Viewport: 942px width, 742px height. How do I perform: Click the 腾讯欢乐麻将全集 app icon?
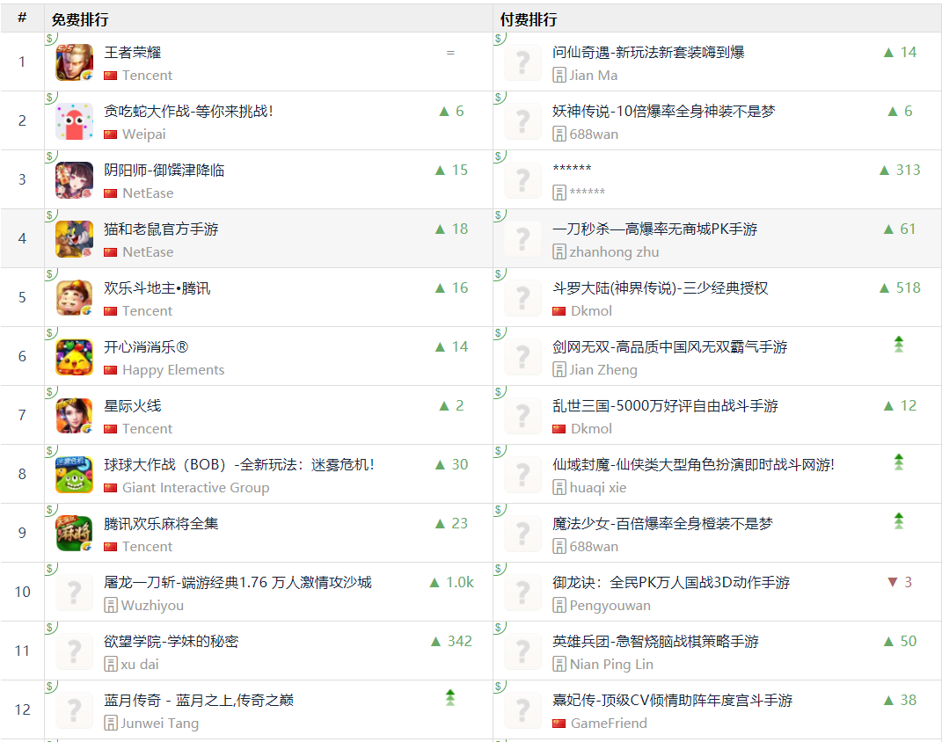[x=74, y=534]
